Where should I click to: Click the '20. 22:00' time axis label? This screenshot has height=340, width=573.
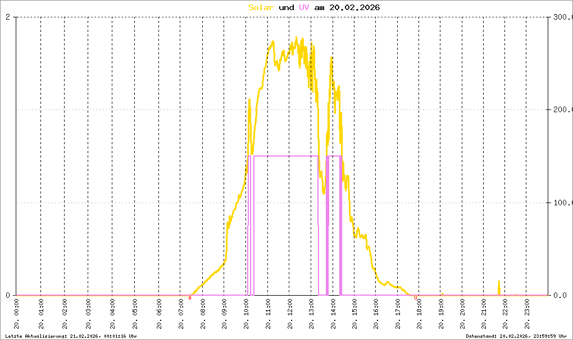pyautogui.click(x=505, y=314)
